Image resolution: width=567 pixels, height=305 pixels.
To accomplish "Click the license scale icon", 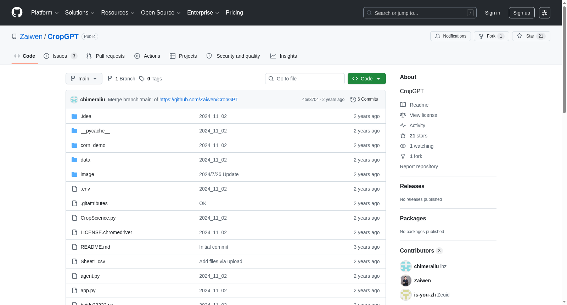I will pos(403,115).
